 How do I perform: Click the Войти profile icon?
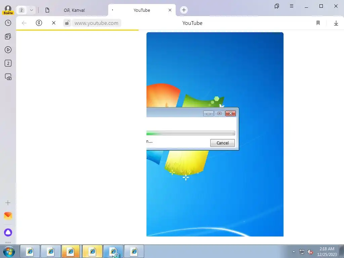coord(8,10)
